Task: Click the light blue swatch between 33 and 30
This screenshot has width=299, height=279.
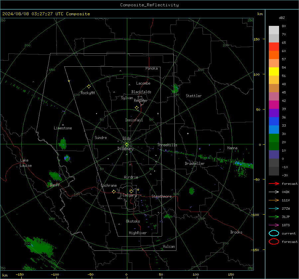Action: 274,130
